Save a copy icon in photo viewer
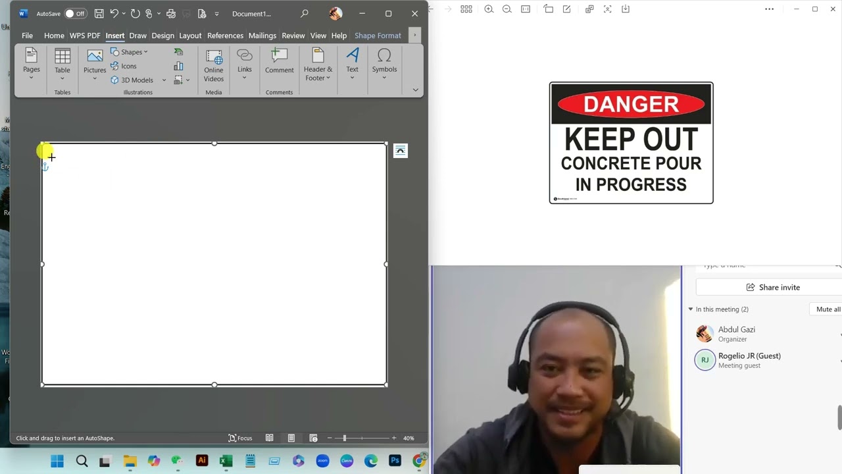Image resolution: width=842 pixels, height=474 pixels. pyautogui.click(x=626, y=9)
